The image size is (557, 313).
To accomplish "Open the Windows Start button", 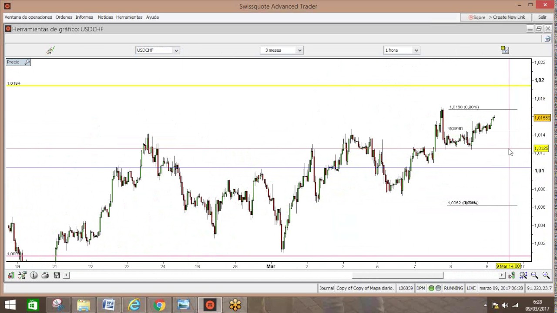I will pos(10,305).
